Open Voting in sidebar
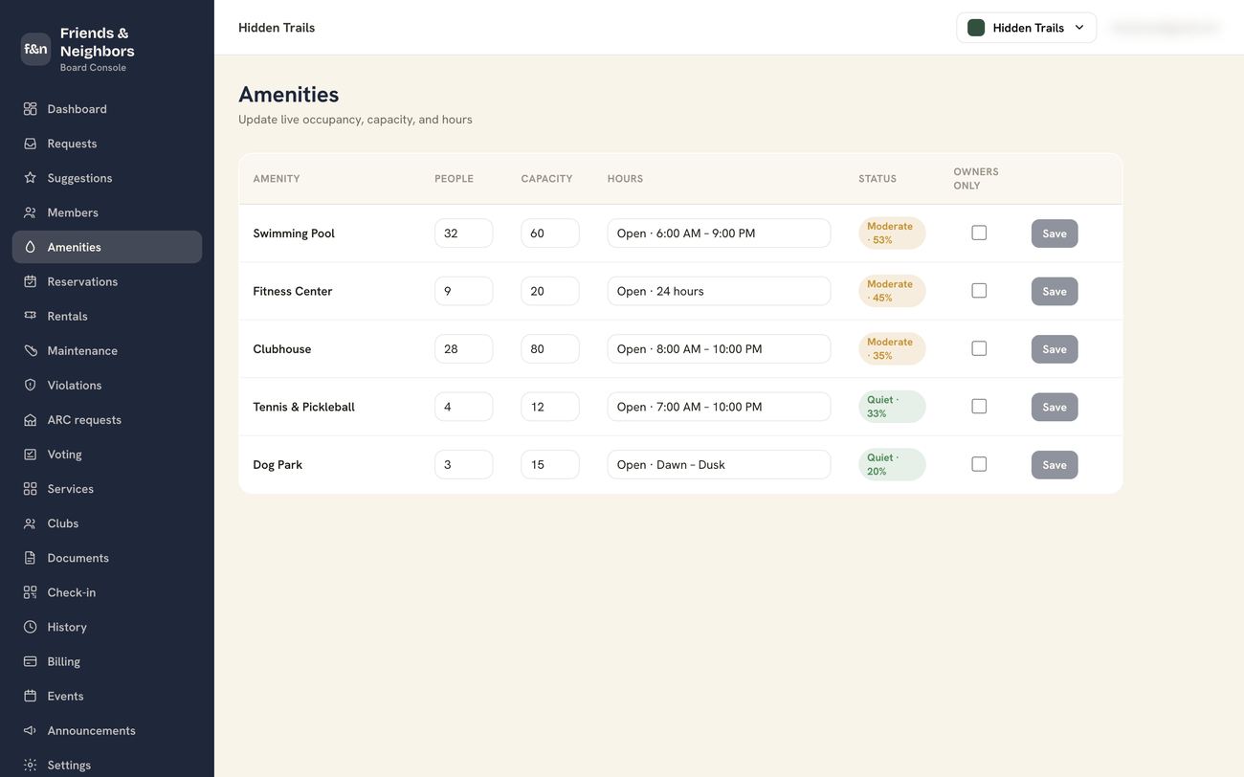1244x777 pixels. [x=107, y=455]
